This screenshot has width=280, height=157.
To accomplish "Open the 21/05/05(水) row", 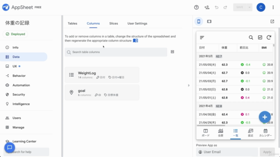I will [234, 65].
